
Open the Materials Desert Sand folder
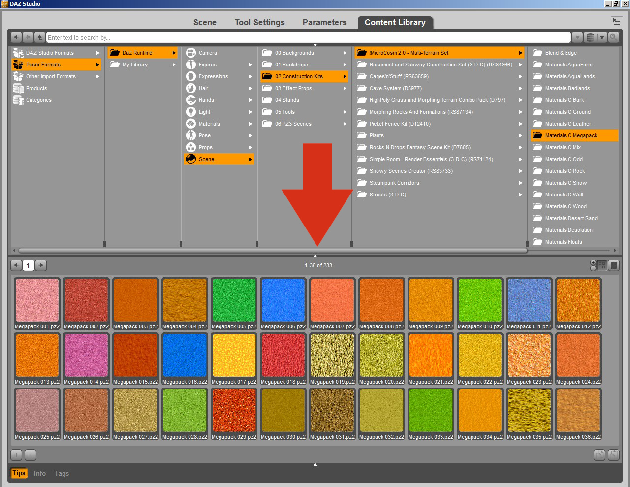(x=574, y=218)
